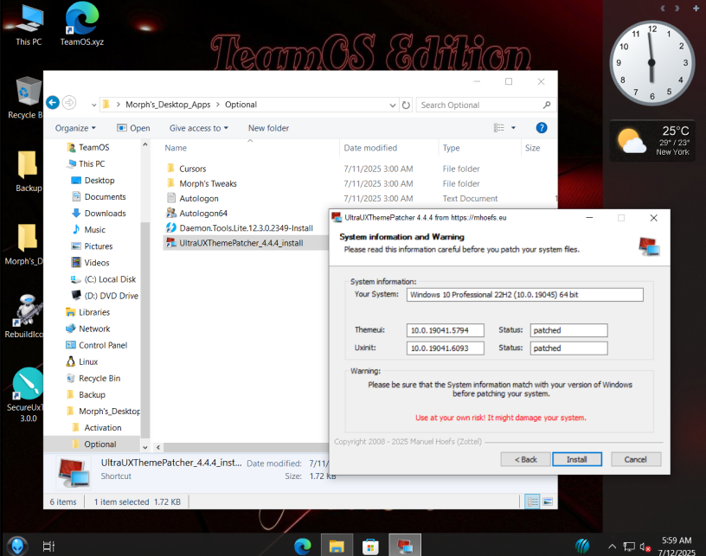The image size is (706, 556).
Task: Launch SecureUxTheme 3.0.0 desktop shortcut
Action: [27, 395]
